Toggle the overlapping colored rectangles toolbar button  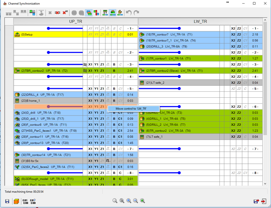click(x=89, y=13)
